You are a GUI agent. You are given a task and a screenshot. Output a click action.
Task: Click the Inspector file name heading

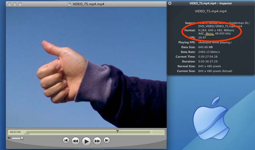click(211, 11)
